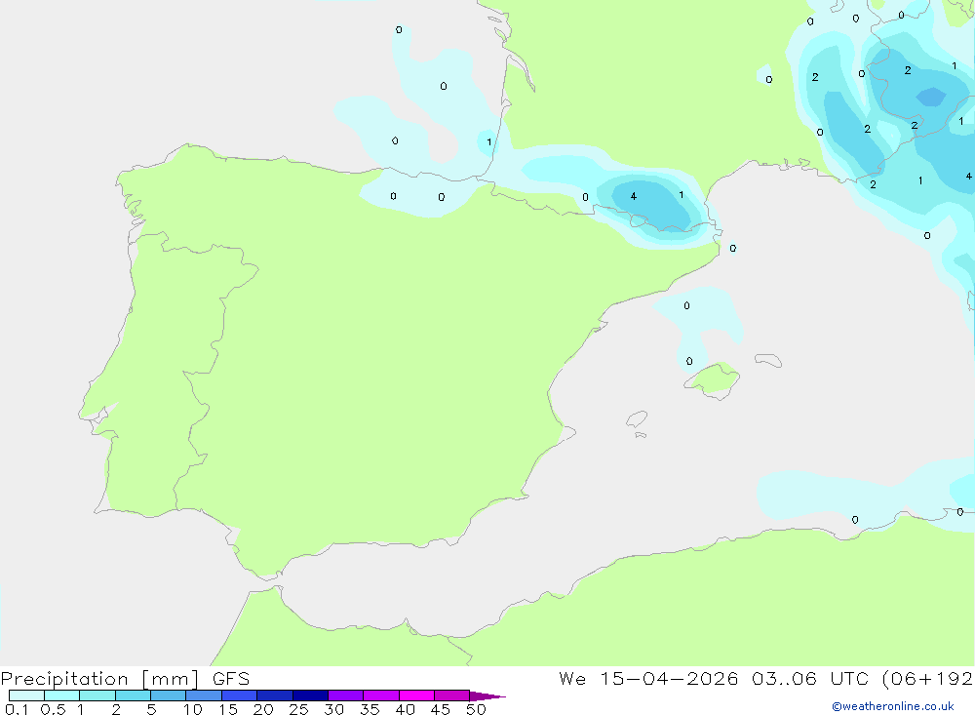
Task: Select the '(06+192' forecast offset text
Action: coord(927,679)
